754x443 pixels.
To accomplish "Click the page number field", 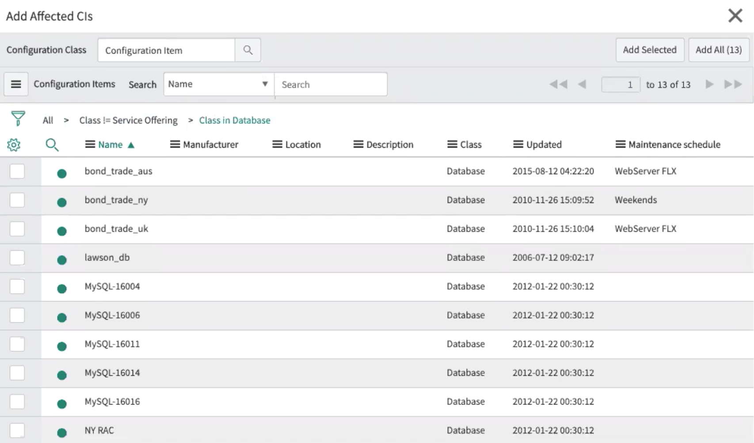I will [621, 84].
